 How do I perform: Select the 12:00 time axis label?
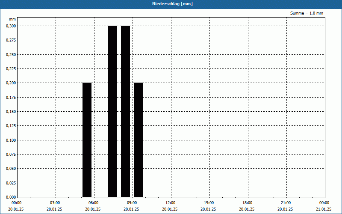[x=170, y=203]
